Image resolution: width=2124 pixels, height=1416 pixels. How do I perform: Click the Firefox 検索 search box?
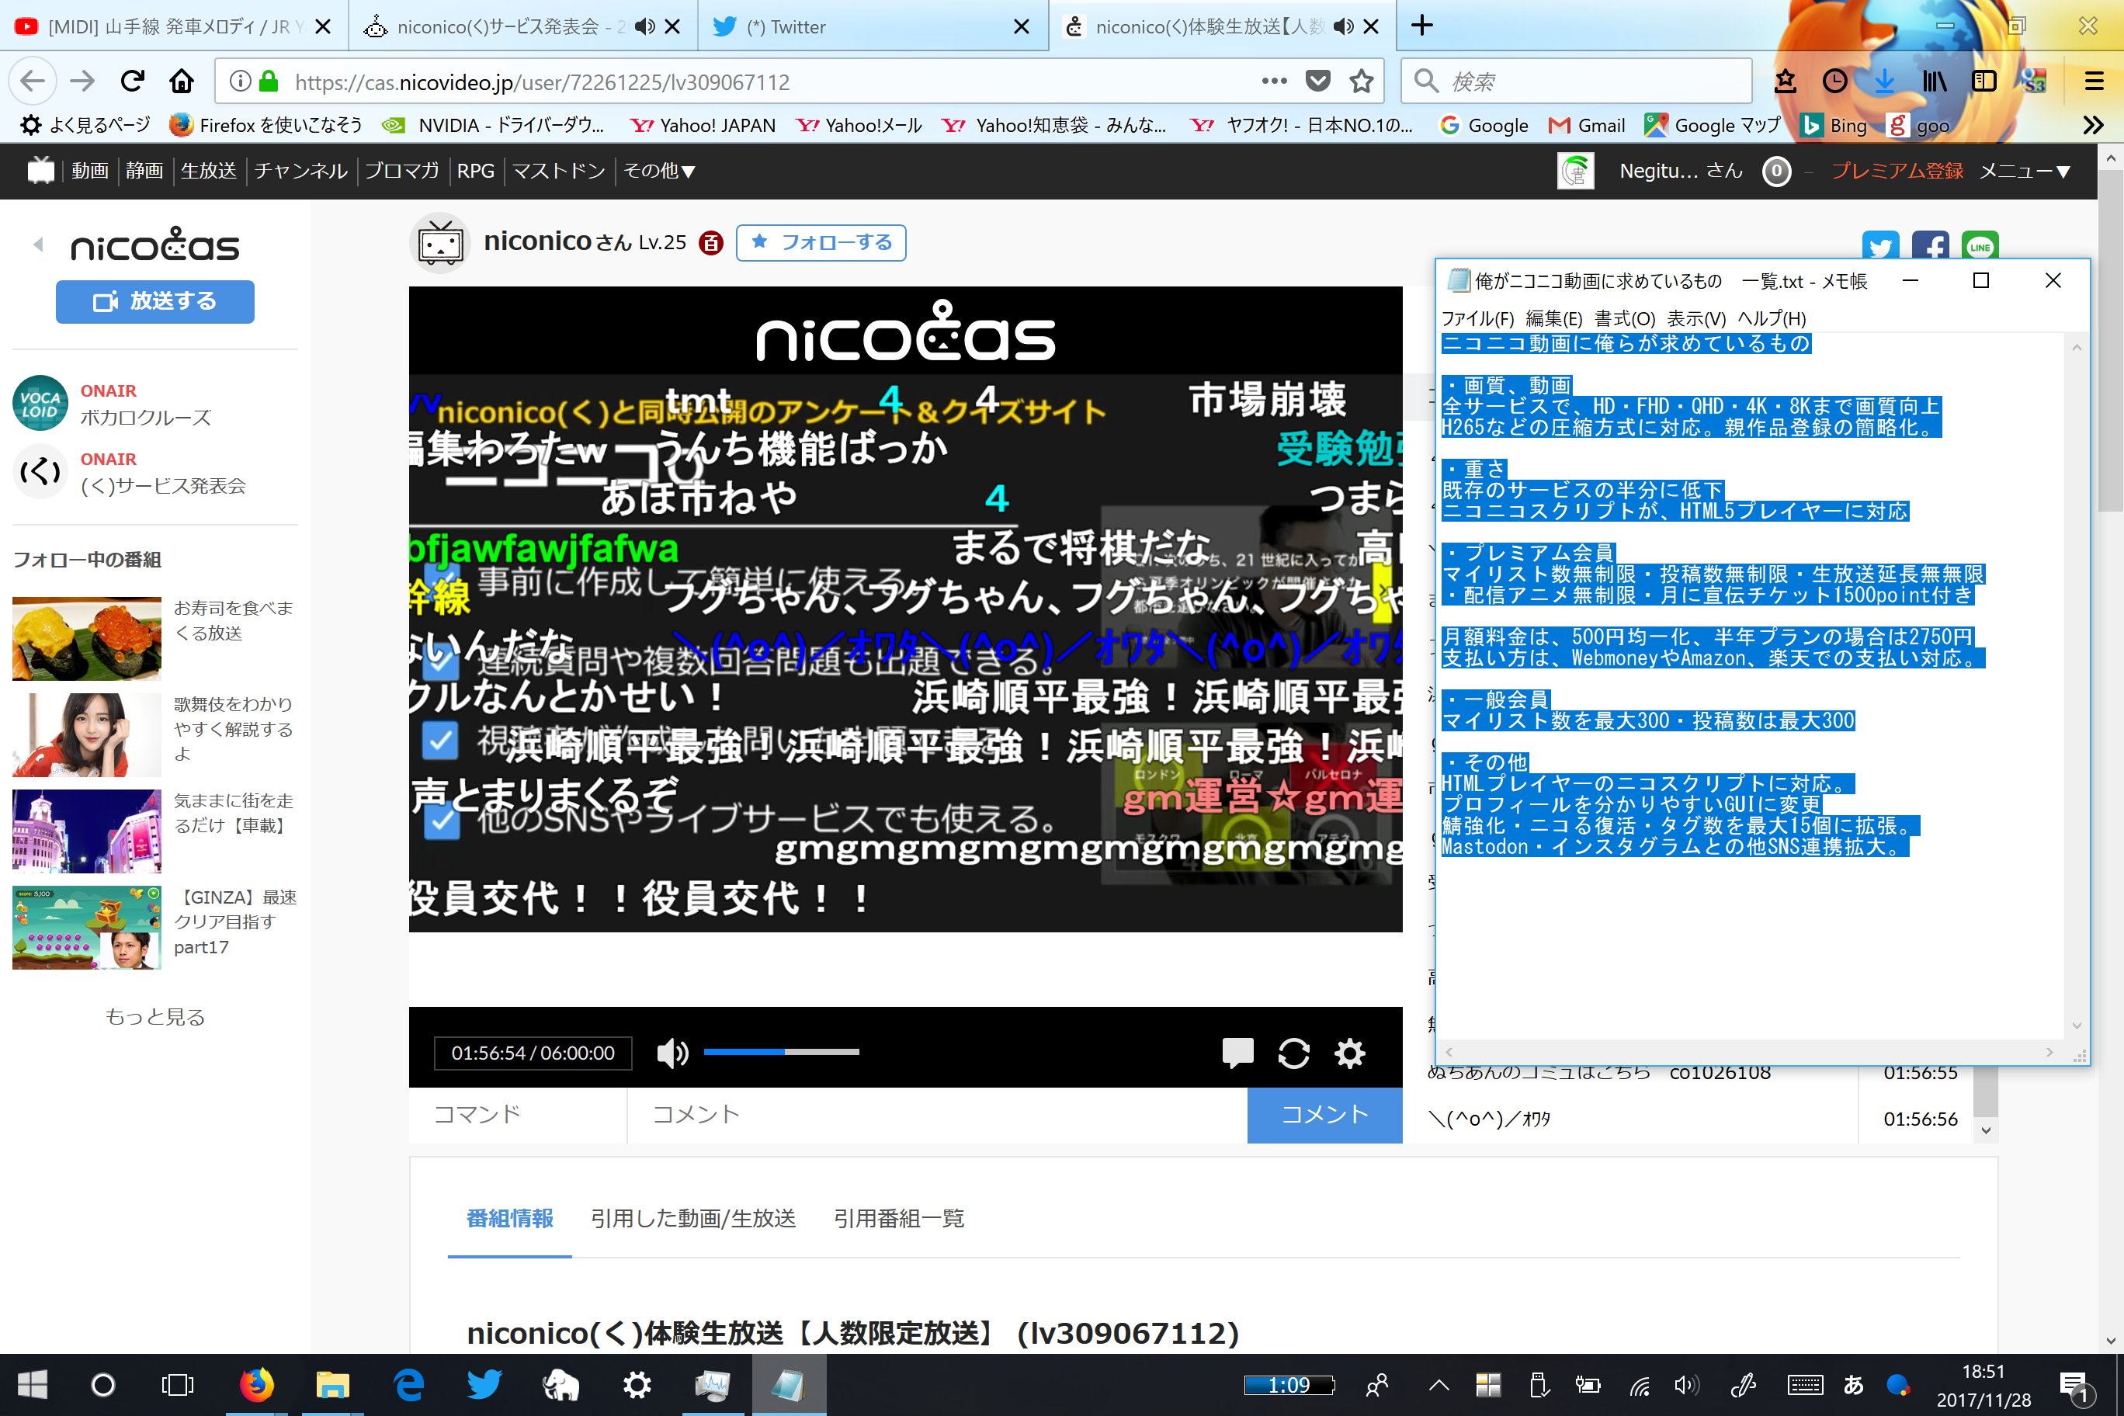[x=1576, y=82]
